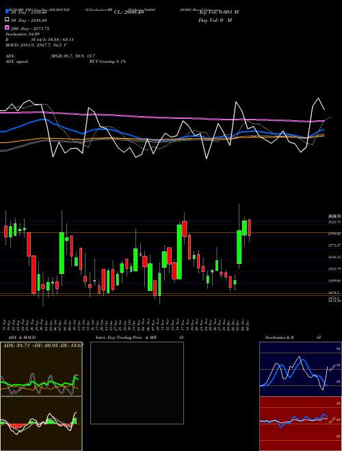Open the blue Stochastics chart panel
Viewport: 342px width, 451px height.
click(300, 368)
